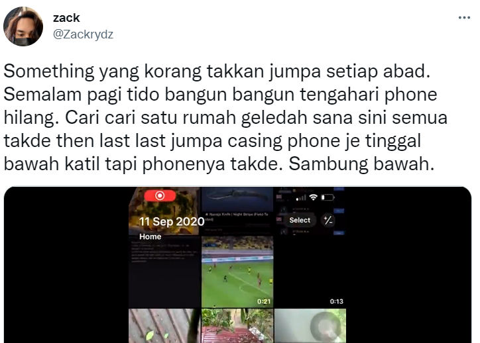The image size is (480, 343).
Task: Open the food photo thumbnail
Action: [x=164, y=211]
